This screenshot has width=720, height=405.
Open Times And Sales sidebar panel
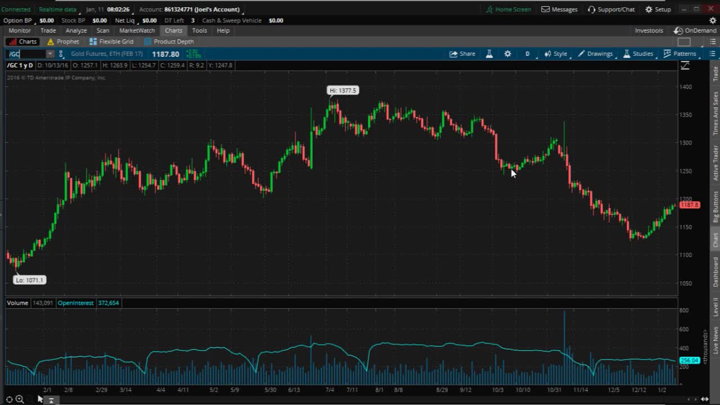(715, 113)
